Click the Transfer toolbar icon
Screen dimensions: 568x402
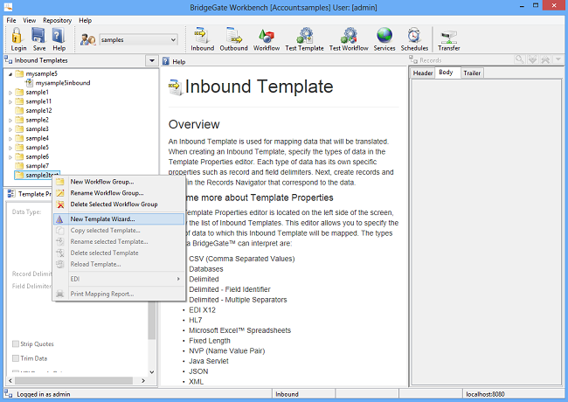(x=449, y=36)
